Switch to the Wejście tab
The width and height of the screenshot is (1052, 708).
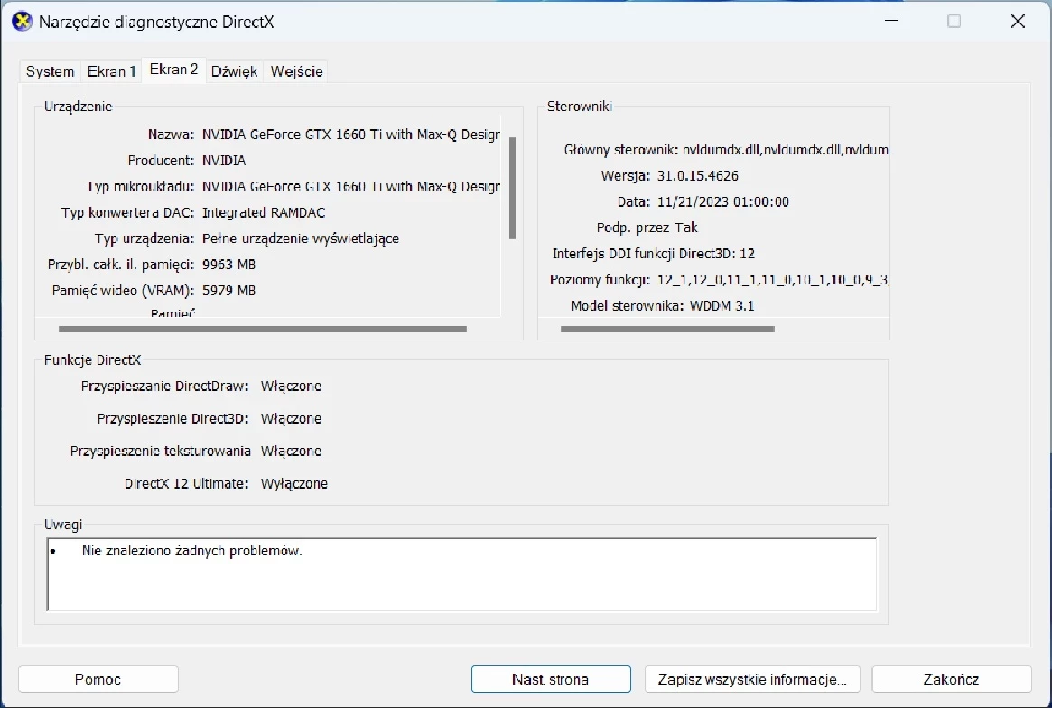pos(296,72)
